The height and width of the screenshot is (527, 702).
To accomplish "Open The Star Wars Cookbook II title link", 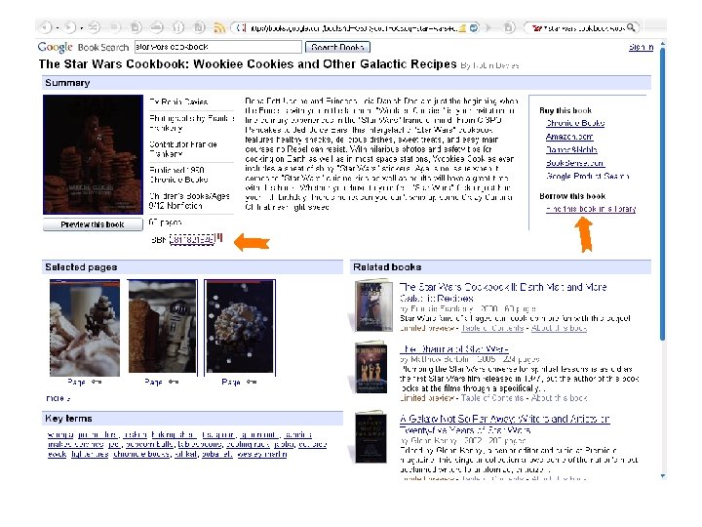I will (x=503, y=292).
